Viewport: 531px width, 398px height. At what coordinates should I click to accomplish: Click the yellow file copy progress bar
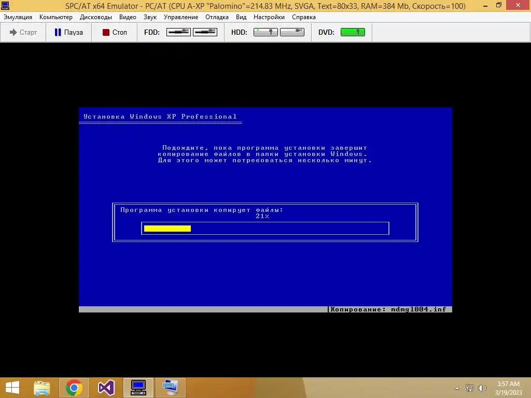(x=167, y=229)
